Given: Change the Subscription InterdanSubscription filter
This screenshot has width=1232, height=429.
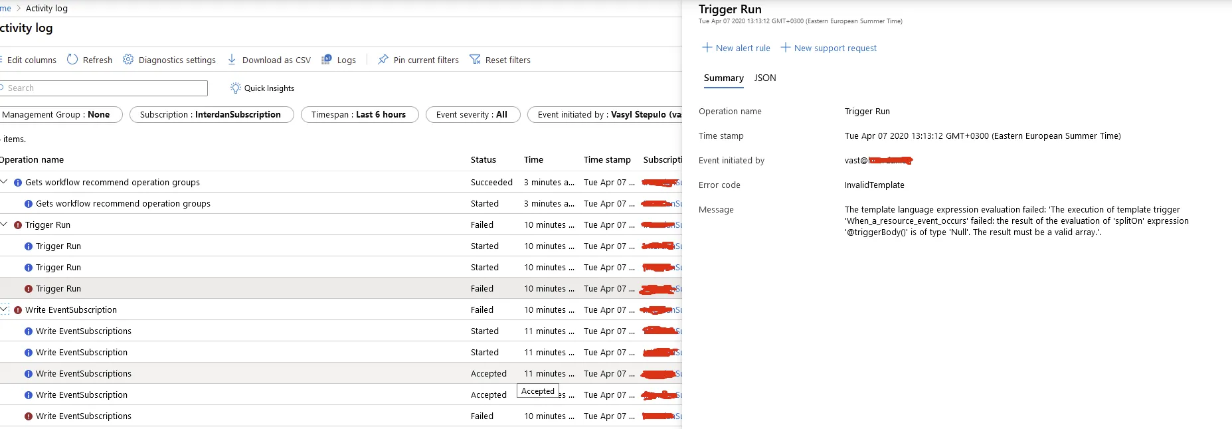Looking at the screenshot, I should (x=211, y=115).
